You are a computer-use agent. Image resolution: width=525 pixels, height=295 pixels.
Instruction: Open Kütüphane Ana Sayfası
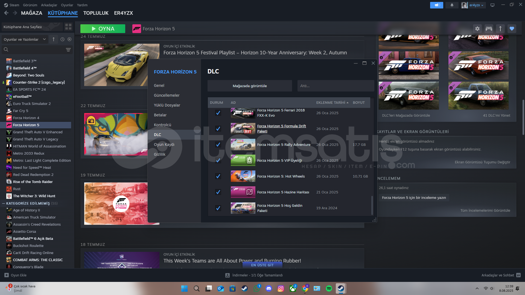click(32, 27)
